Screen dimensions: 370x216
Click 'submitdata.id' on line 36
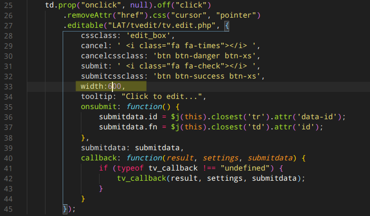click(128, 117)
